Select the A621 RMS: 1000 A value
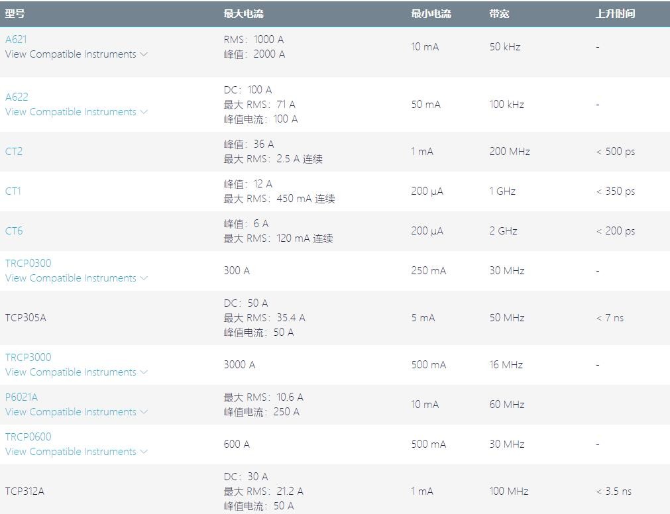 254,40
